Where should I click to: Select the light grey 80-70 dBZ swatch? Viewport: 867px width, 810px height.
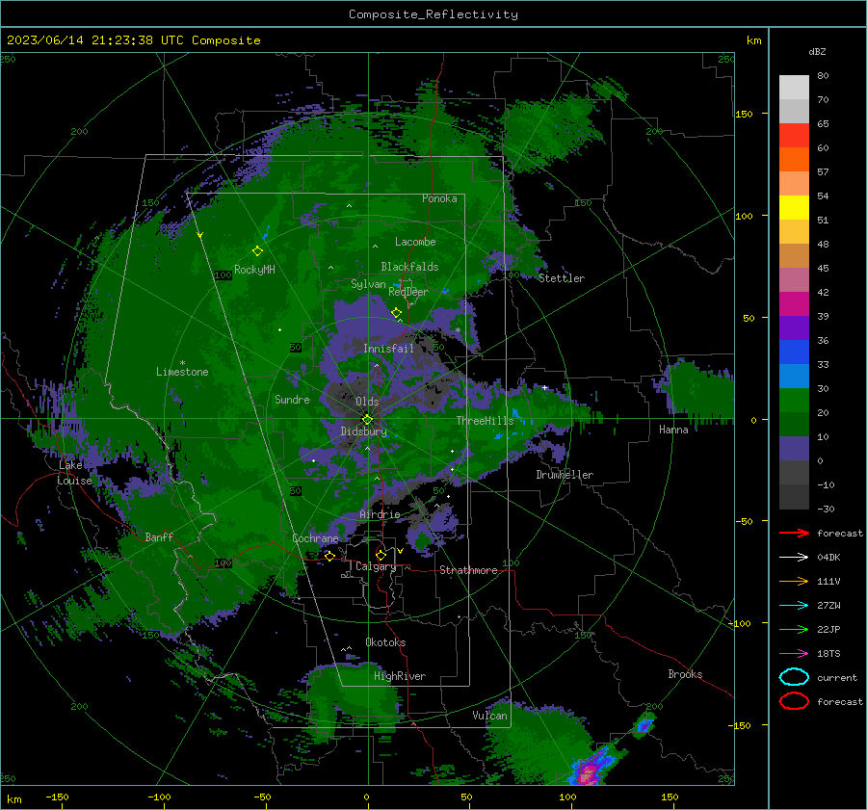pos(794,87)
